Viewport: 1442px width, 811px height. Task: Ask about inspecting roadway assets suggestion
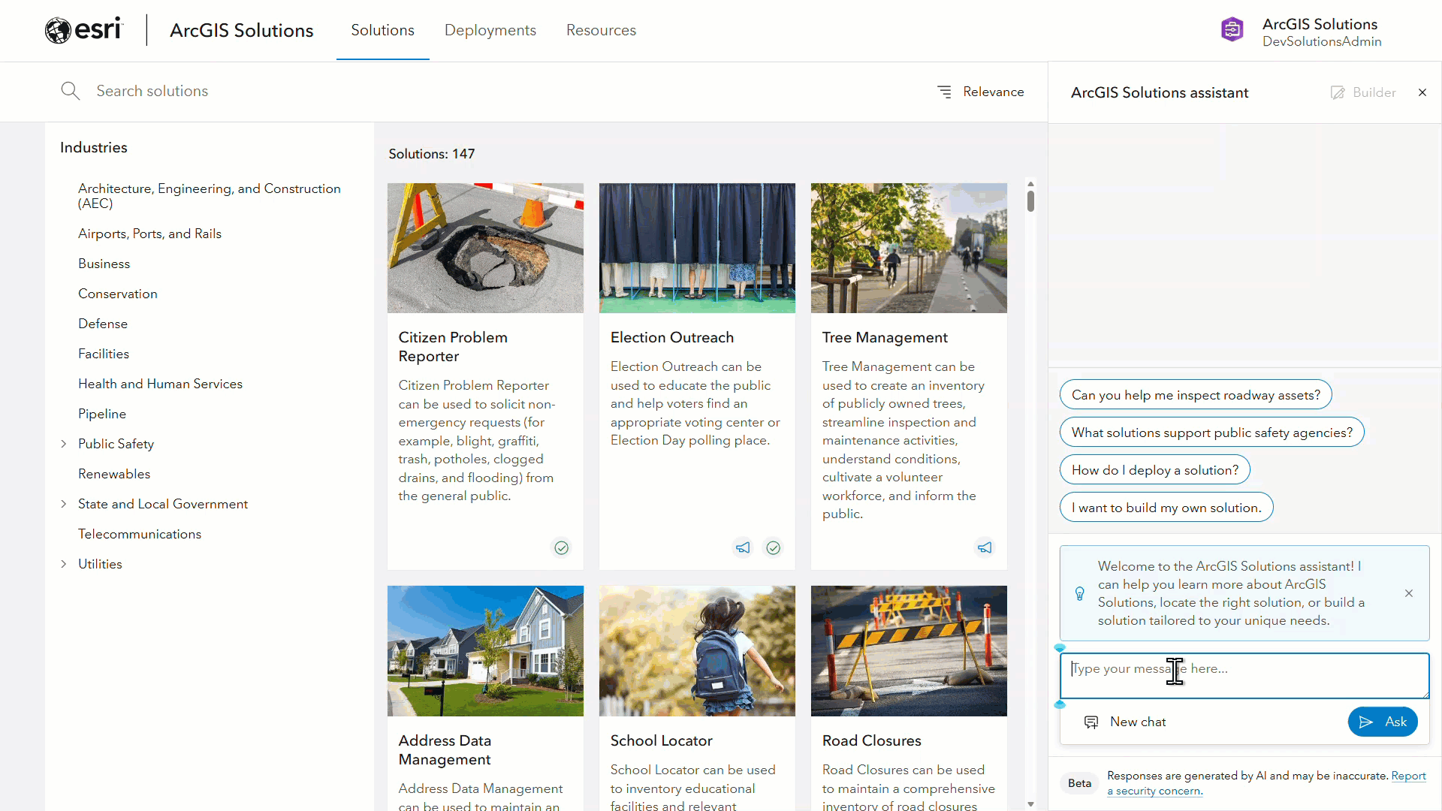(x=1196, y=395)
